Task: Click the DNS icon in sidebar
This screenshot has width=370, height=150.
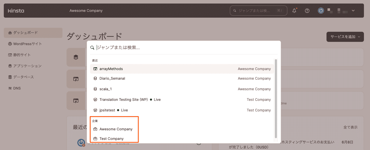Action: pyautogui.click(x=10, y=88)
